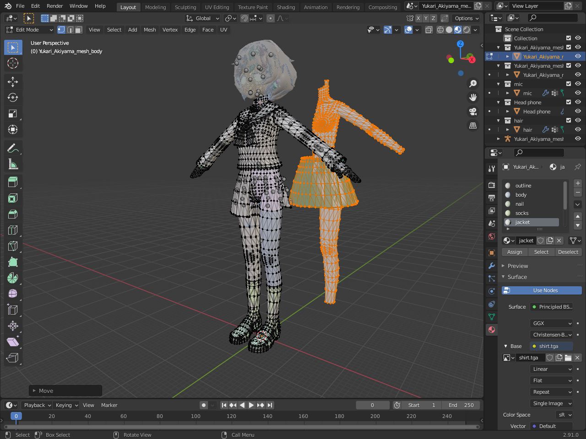Choose the Inset Faces tool
This screenshot has height=439, width=586.
tap(13, 198)
